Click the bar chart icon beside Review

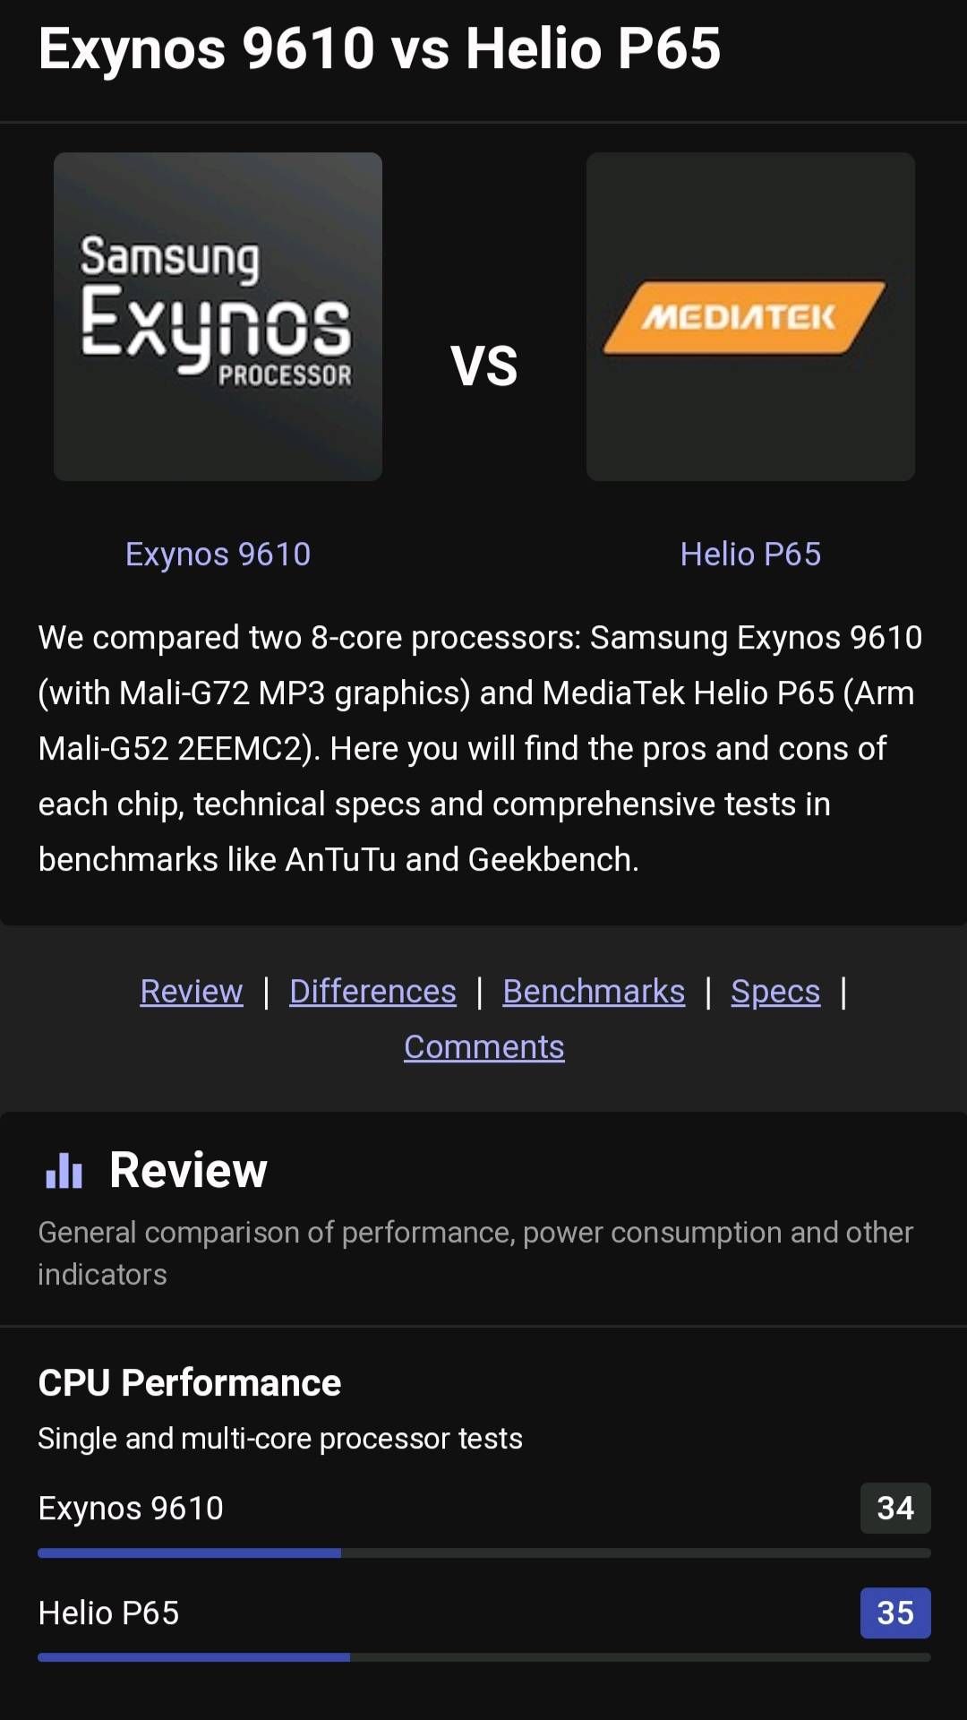[x=64, y=1170]
